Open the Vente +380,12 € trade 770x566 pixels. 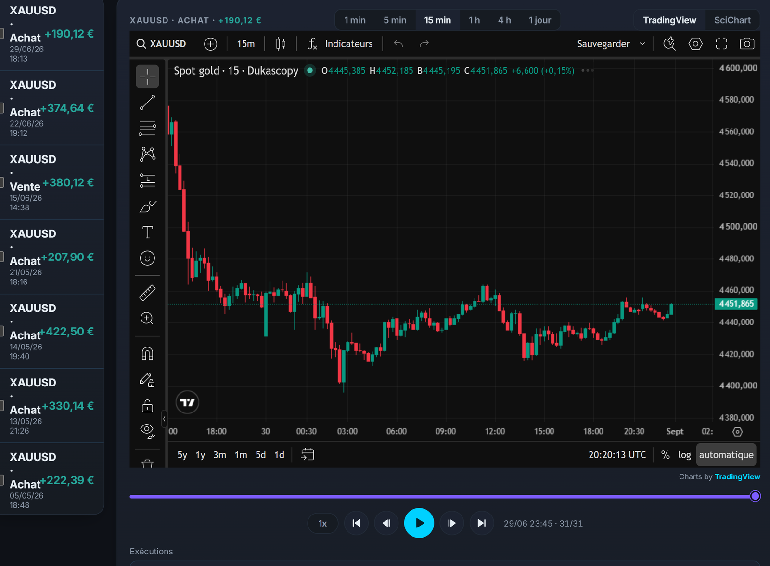[51, 183]
